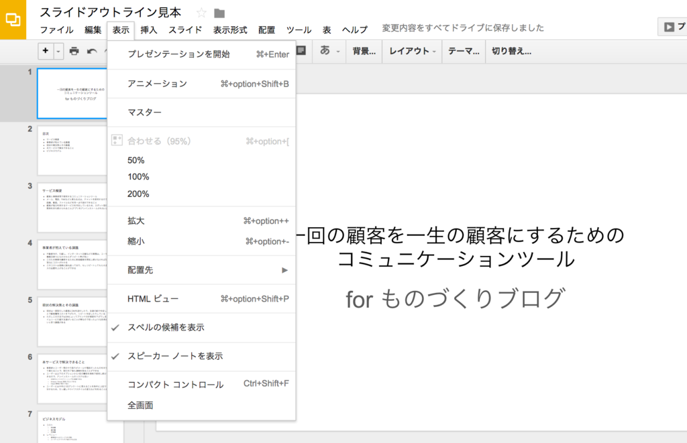Image resolution: width=687 pixels, height=443 pixels.
Task: Click the slide title text コミュニケーションツール
Action: [456, 259]
